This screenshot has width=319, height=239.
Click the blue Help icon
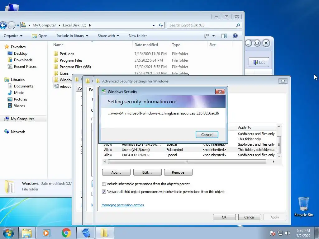[235, 36]
